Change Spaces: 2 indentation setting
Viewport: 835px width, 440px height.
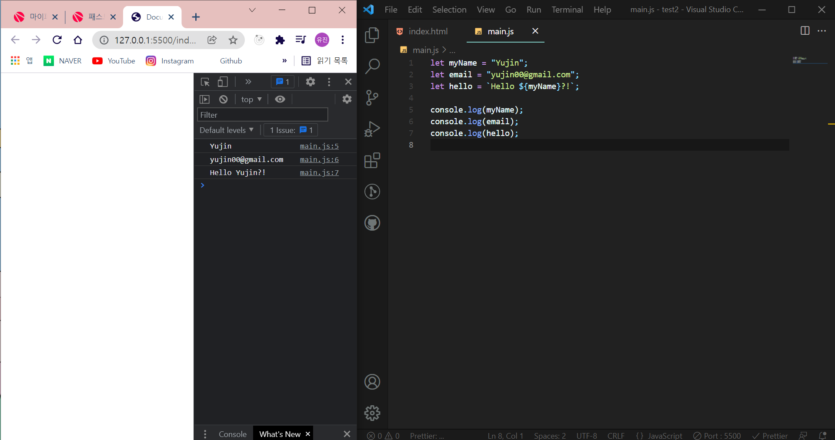(550, 435)
